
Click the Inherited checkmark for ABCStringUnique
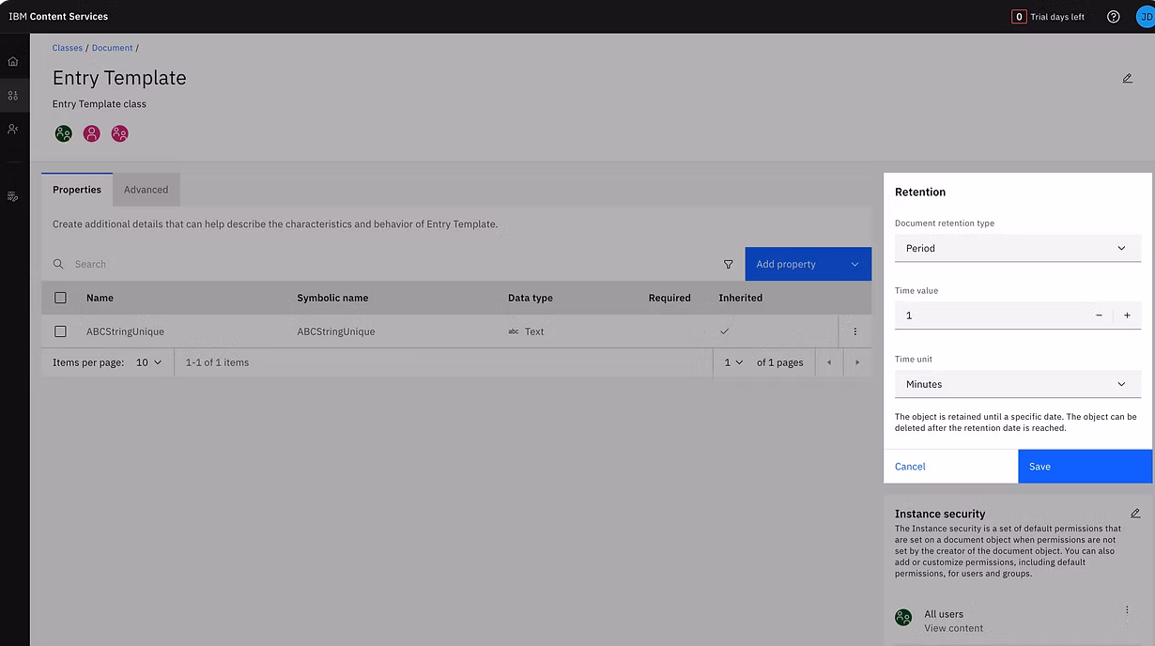tap(724, 331)
